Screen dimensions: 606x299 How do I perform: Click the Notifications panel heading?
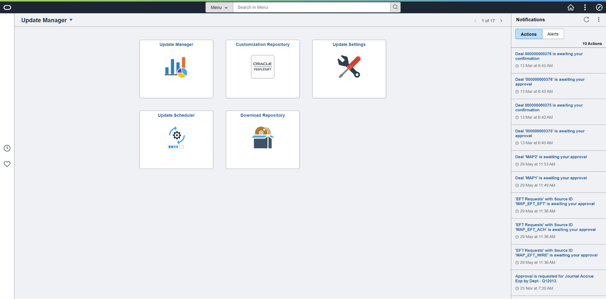530,20
